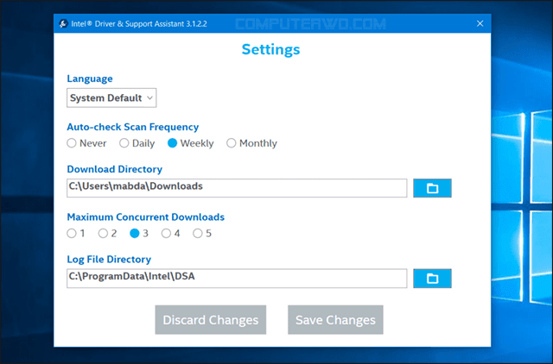Click the Intel Driver & Support Assistant title icon
This screenshot has height=364, width=553.
click(x=63, y=23)
